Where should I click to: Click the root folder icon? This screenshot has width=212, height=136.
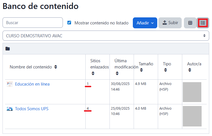point(8,49)
